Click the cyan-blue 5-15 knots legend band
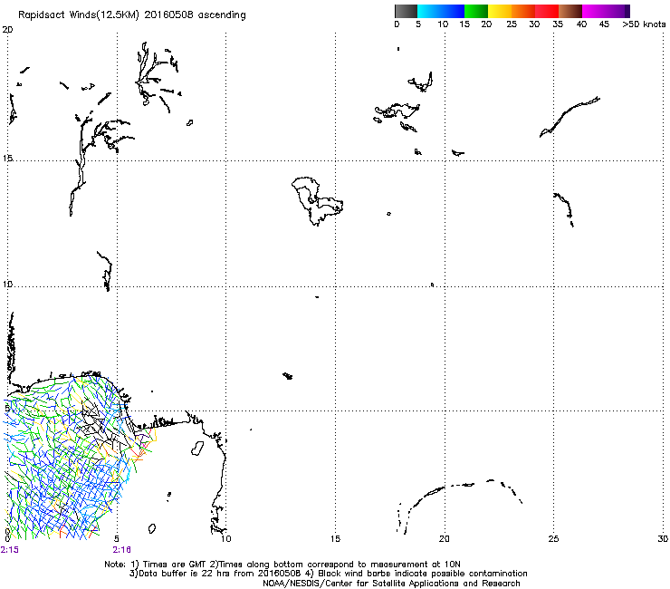The image size is (670, 589). pyautogui.click(x=441, y=11)
